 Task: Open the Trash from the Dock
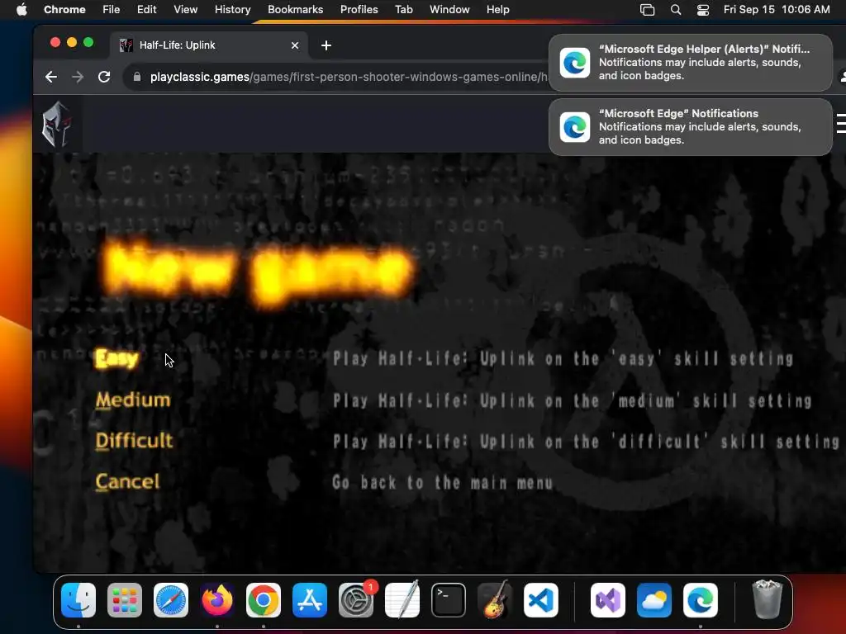pos(767,599)
